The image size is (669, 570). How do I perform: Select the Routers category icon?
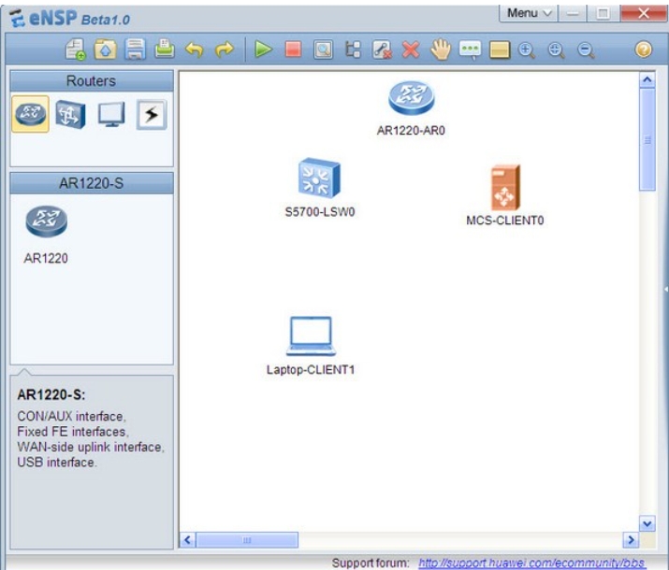[30, 114]
